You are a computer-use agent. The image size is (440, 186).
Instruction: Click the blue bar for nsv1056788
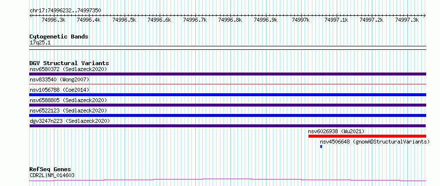227,95
